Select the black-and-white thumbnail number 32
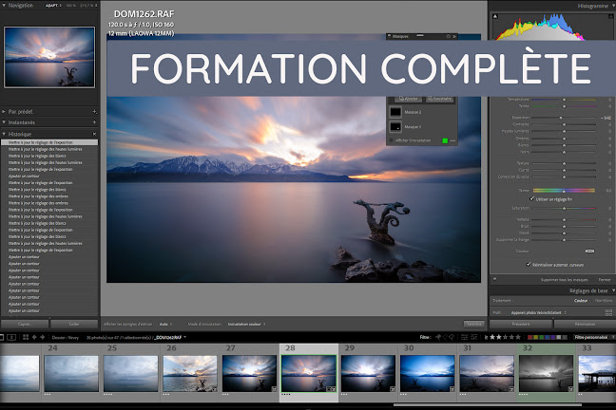This screenshot has height=410, width=616. point(546,373)
